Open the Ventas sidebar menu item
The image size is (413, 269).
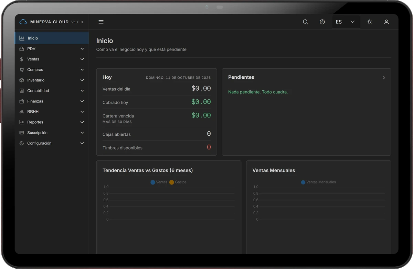tap(52, 59)
